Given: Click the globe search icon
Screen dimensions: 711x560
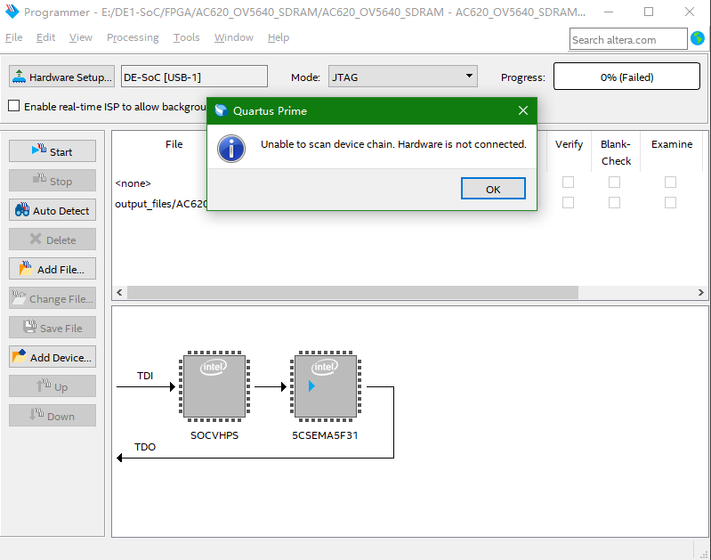Looking at the screenshot, I should tap(698, 38).
